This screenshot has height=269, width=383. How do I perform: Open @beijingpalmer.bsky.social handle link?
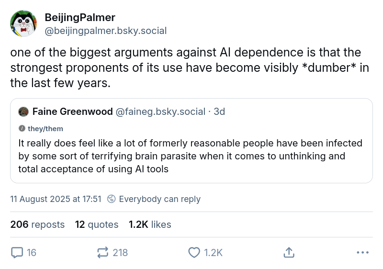105,31
